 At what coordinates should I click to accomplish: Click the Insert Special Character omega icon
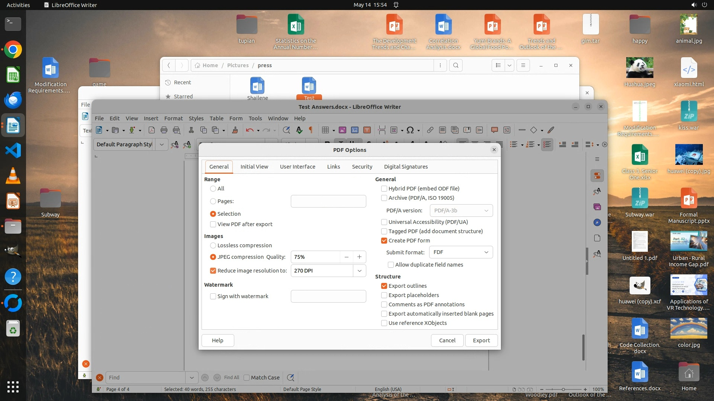click(x=410, y=130)
